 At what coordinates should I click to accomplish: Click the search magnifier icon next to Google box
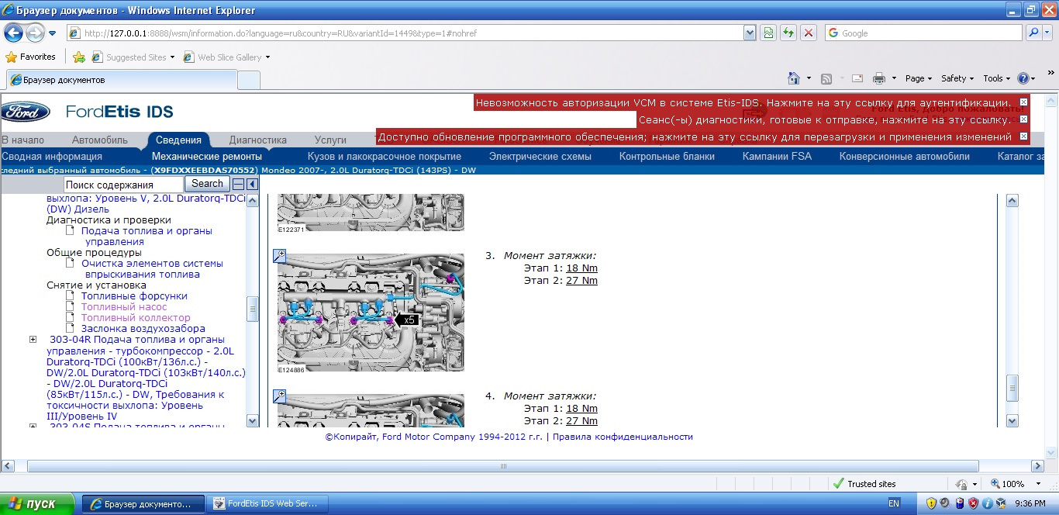[1033, 33]
